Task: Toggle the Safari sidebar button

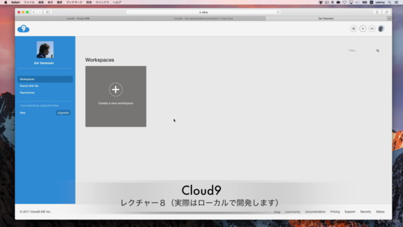Action: [48, 12]
